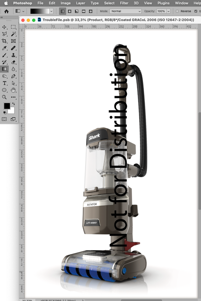Click the Photoshop document icon in title tab

(x=39, y=20)
